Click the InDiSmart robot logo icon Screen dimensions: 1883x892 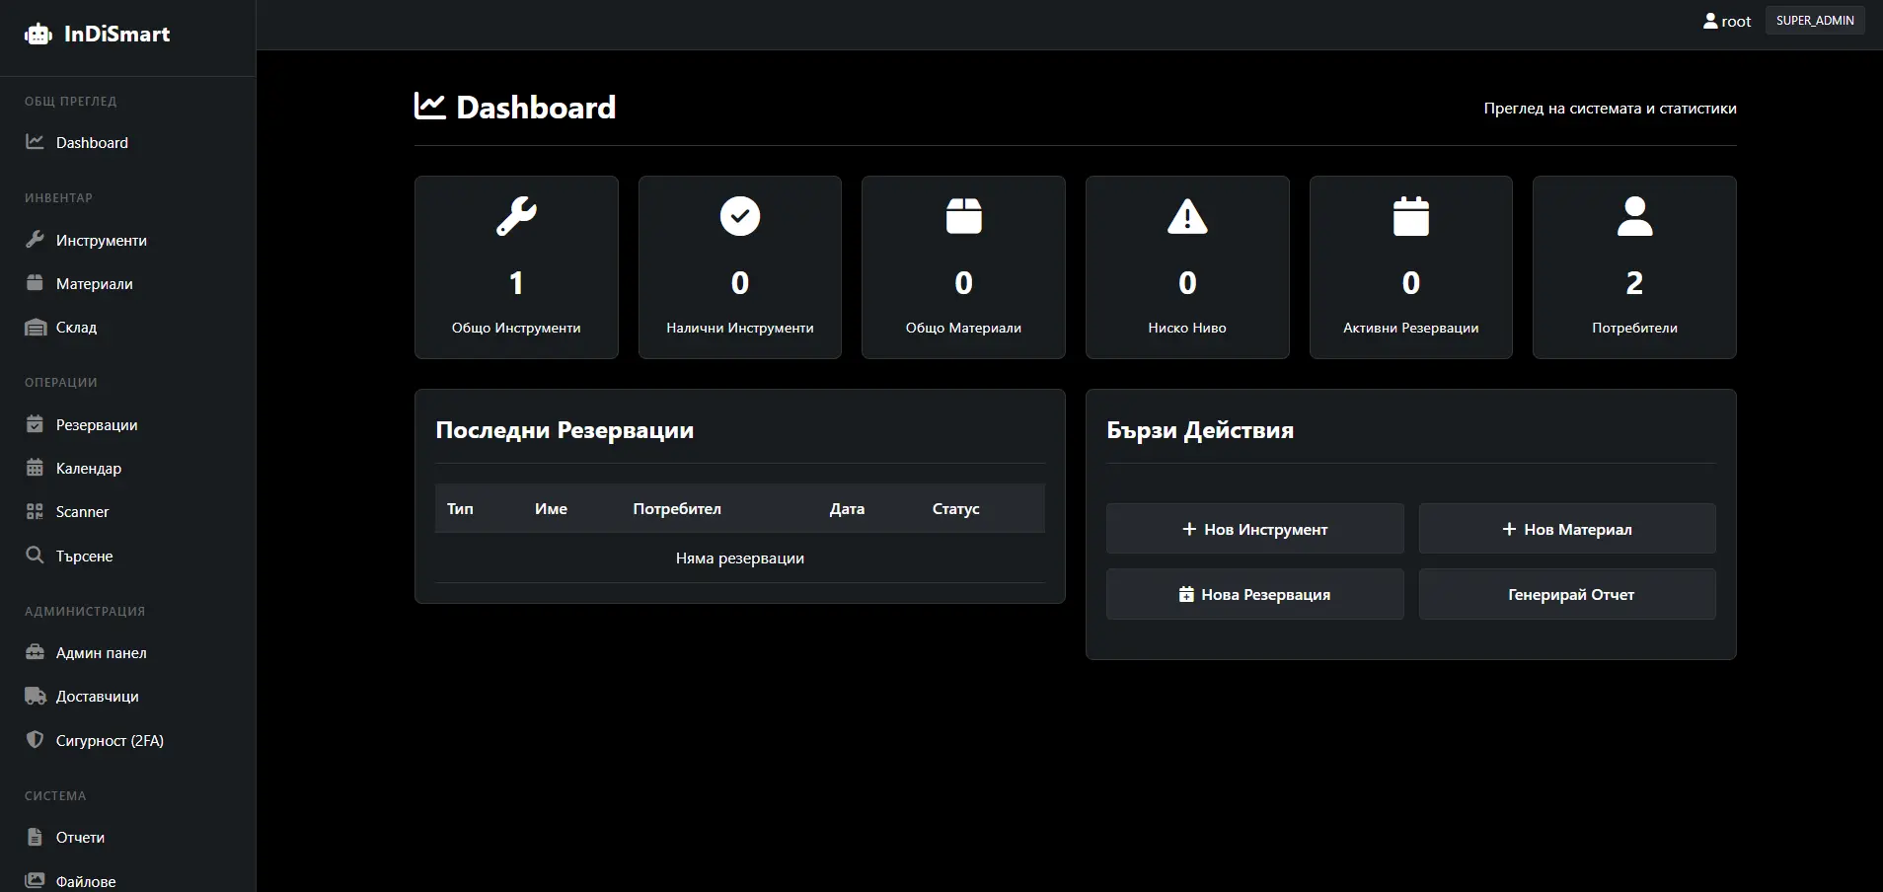tap(38, 35)
